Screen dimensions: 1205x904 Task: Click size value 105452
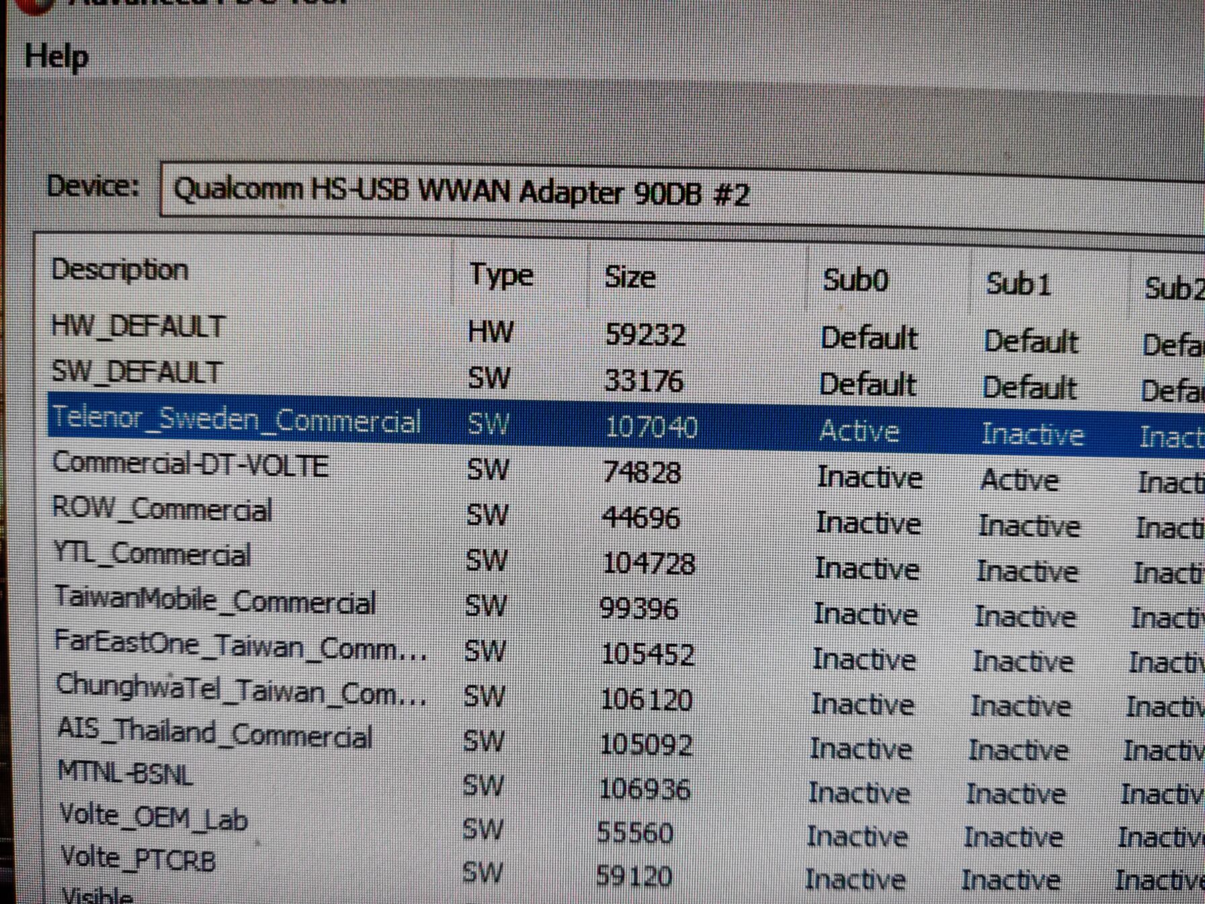(x=647, y=654)
